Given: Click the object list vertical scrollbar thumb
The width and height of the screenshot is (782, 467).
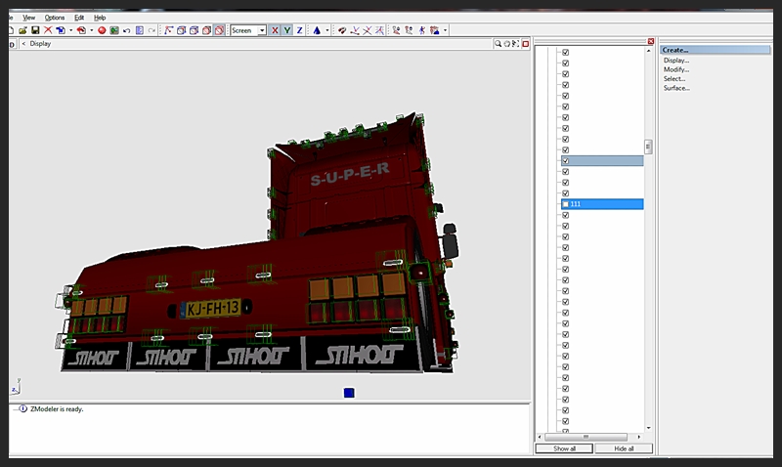Looking at the screenshot, I should tap(647, 148).
